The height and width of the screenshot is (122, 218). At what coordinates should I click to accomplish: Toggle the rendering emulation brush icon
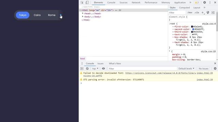coord(208,13)
